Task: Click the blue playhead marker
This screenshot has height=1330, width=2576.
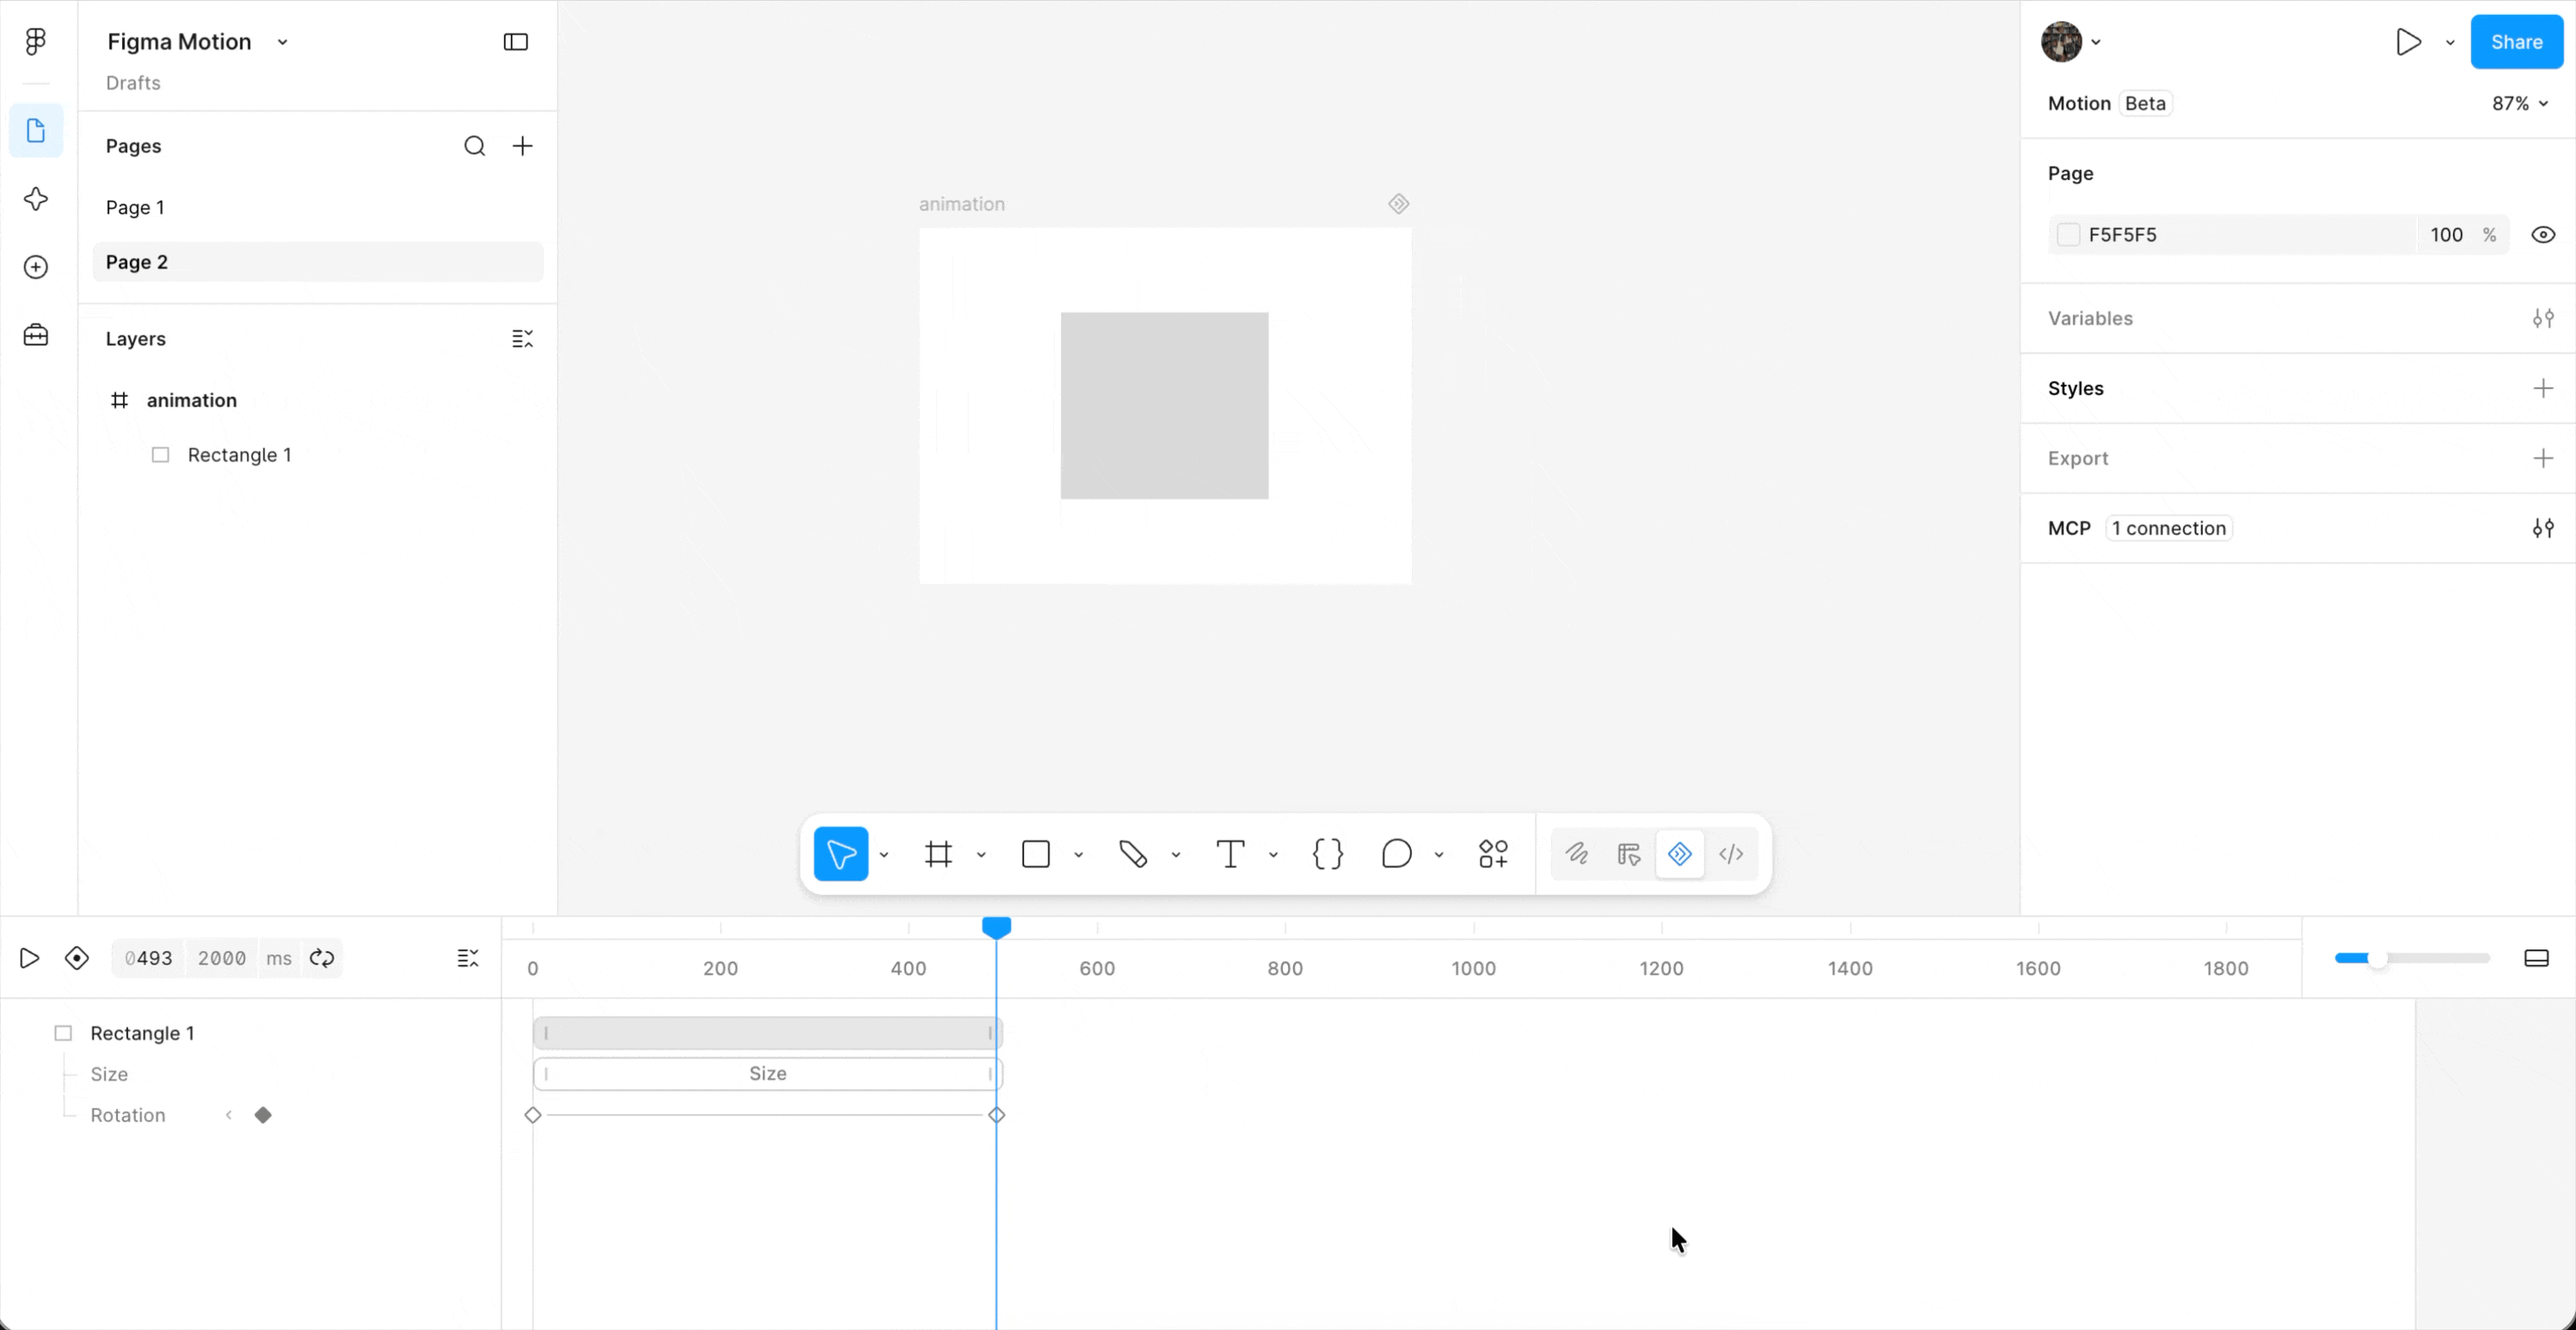Action: pos(996,927)
